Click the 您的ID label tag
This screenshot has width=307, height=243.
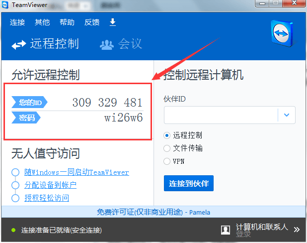point(30,102)
